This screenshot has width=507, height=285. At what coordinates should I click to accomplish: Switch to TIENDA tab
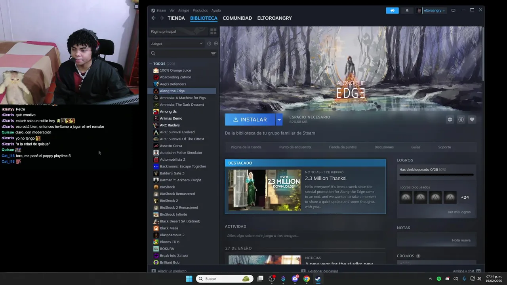[176, 18]
